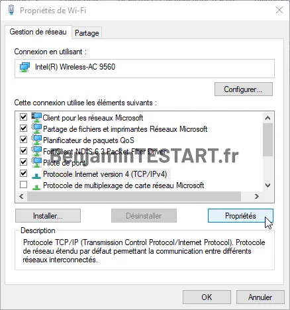Toggle FortiClient NDIS Packet Filter Driver checkbox

(x=23, y=150)
